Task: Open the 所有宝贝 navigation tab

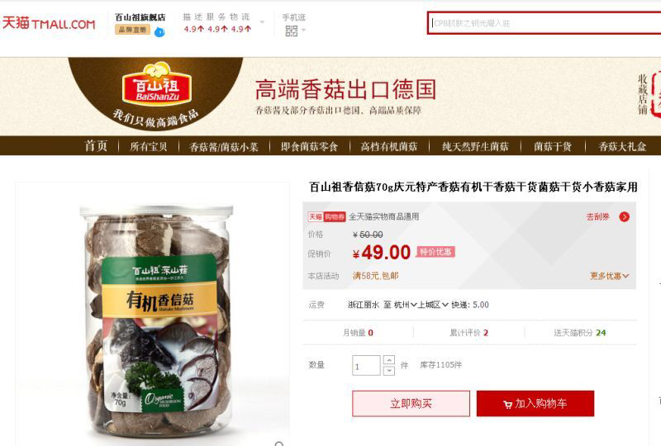Action: 149,146
